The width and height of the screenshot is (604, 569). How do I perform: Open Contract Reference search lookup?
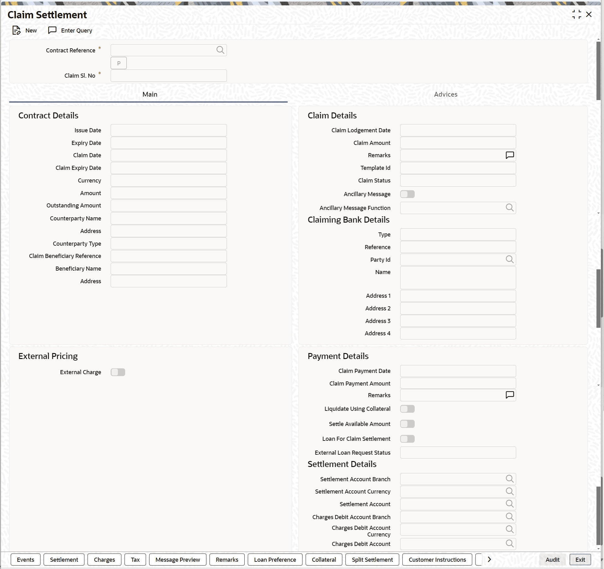(220, 50)
